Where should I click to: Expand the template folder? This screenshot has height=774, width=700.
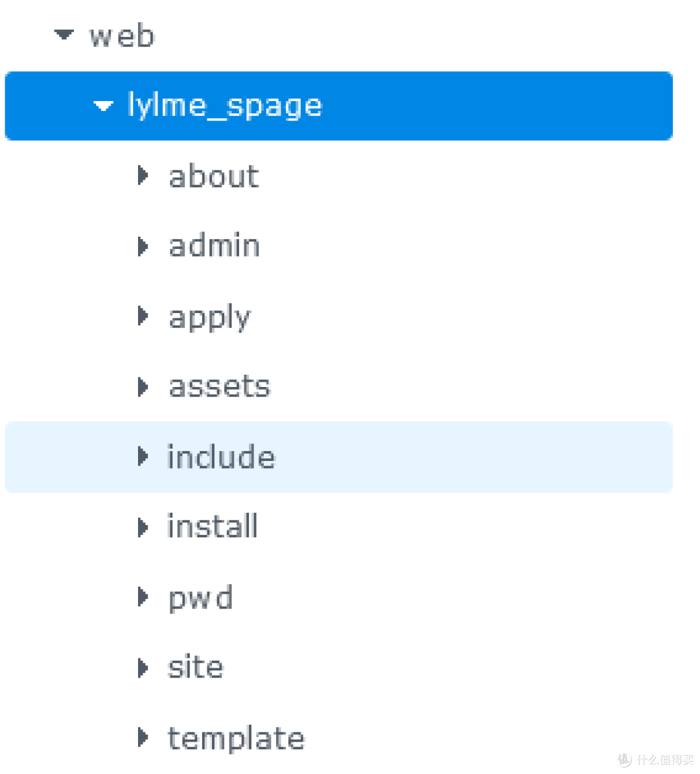142,737
